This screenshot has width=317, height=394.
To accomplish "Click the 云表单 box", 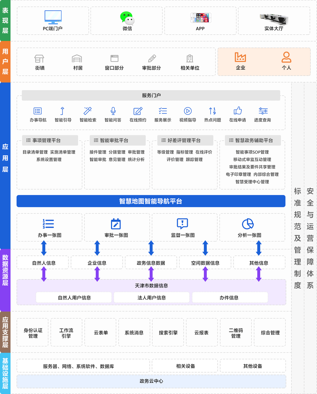I will coord(100,332).
